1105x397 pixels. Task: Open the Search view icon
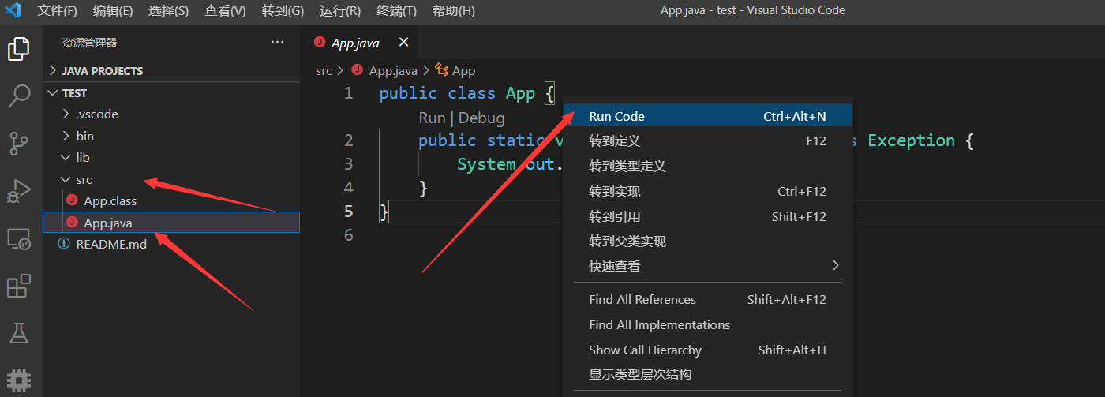pos(19,96)
